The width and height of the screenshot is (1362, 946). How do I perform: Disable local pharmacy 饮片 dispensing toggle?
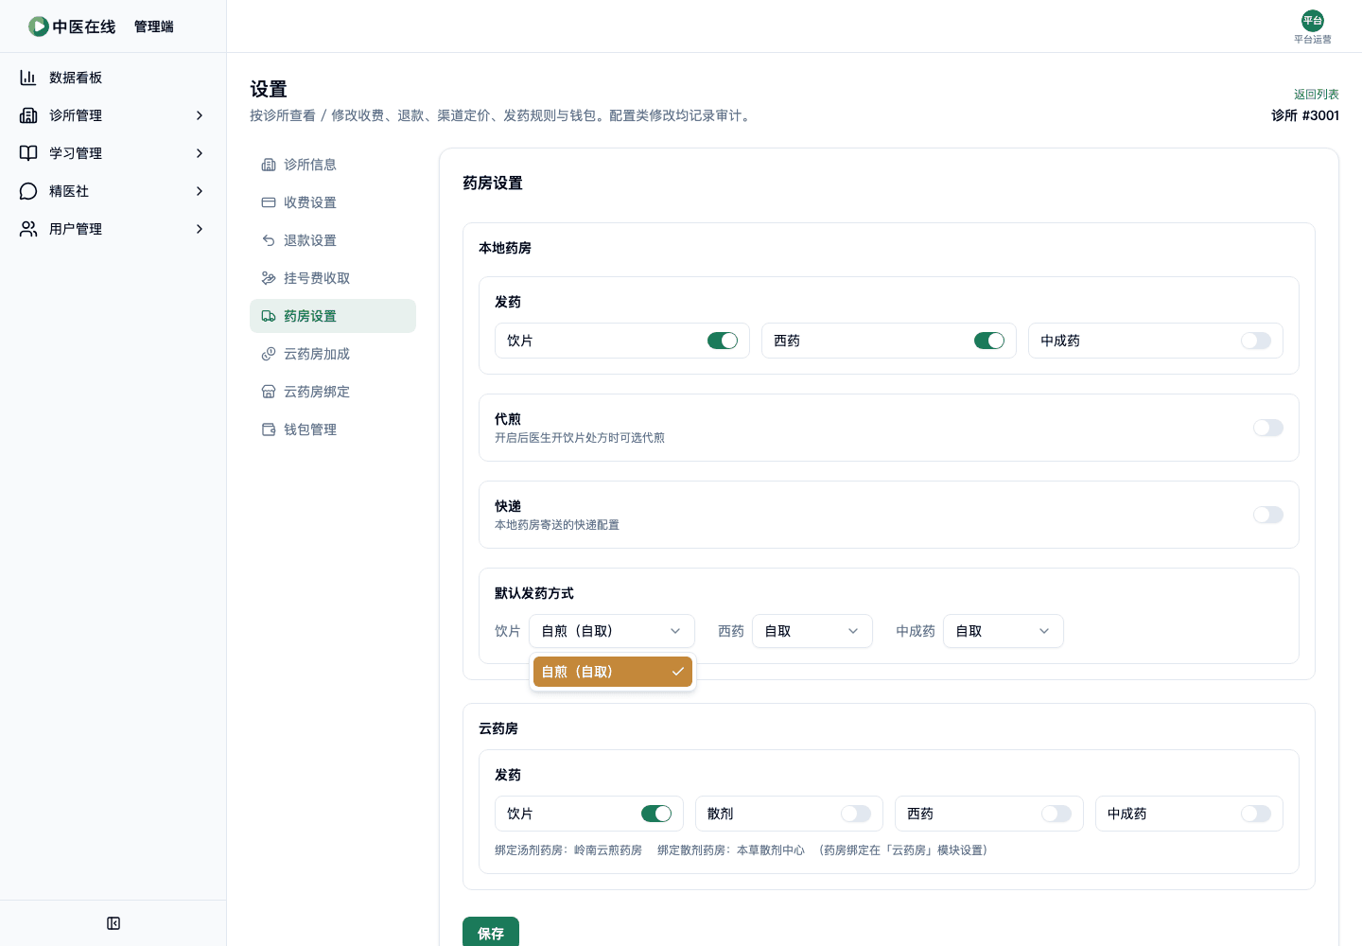[x=723, y=341]
